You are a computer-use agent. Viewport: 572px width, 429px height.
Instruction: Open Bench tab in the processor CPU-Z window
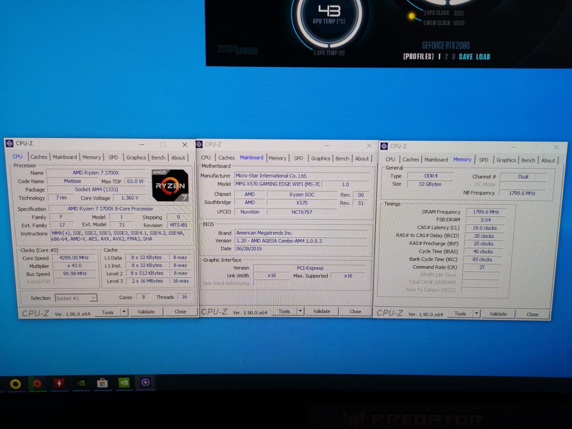158,158
